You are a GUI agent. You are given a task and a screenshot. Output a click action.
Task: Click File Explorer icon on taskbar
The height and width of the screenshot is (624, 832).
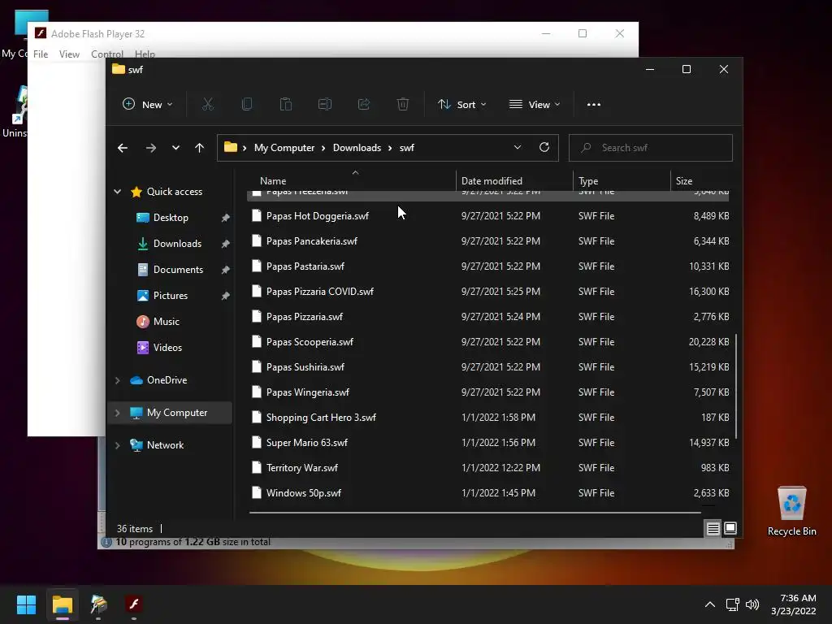tap(62, 604)
